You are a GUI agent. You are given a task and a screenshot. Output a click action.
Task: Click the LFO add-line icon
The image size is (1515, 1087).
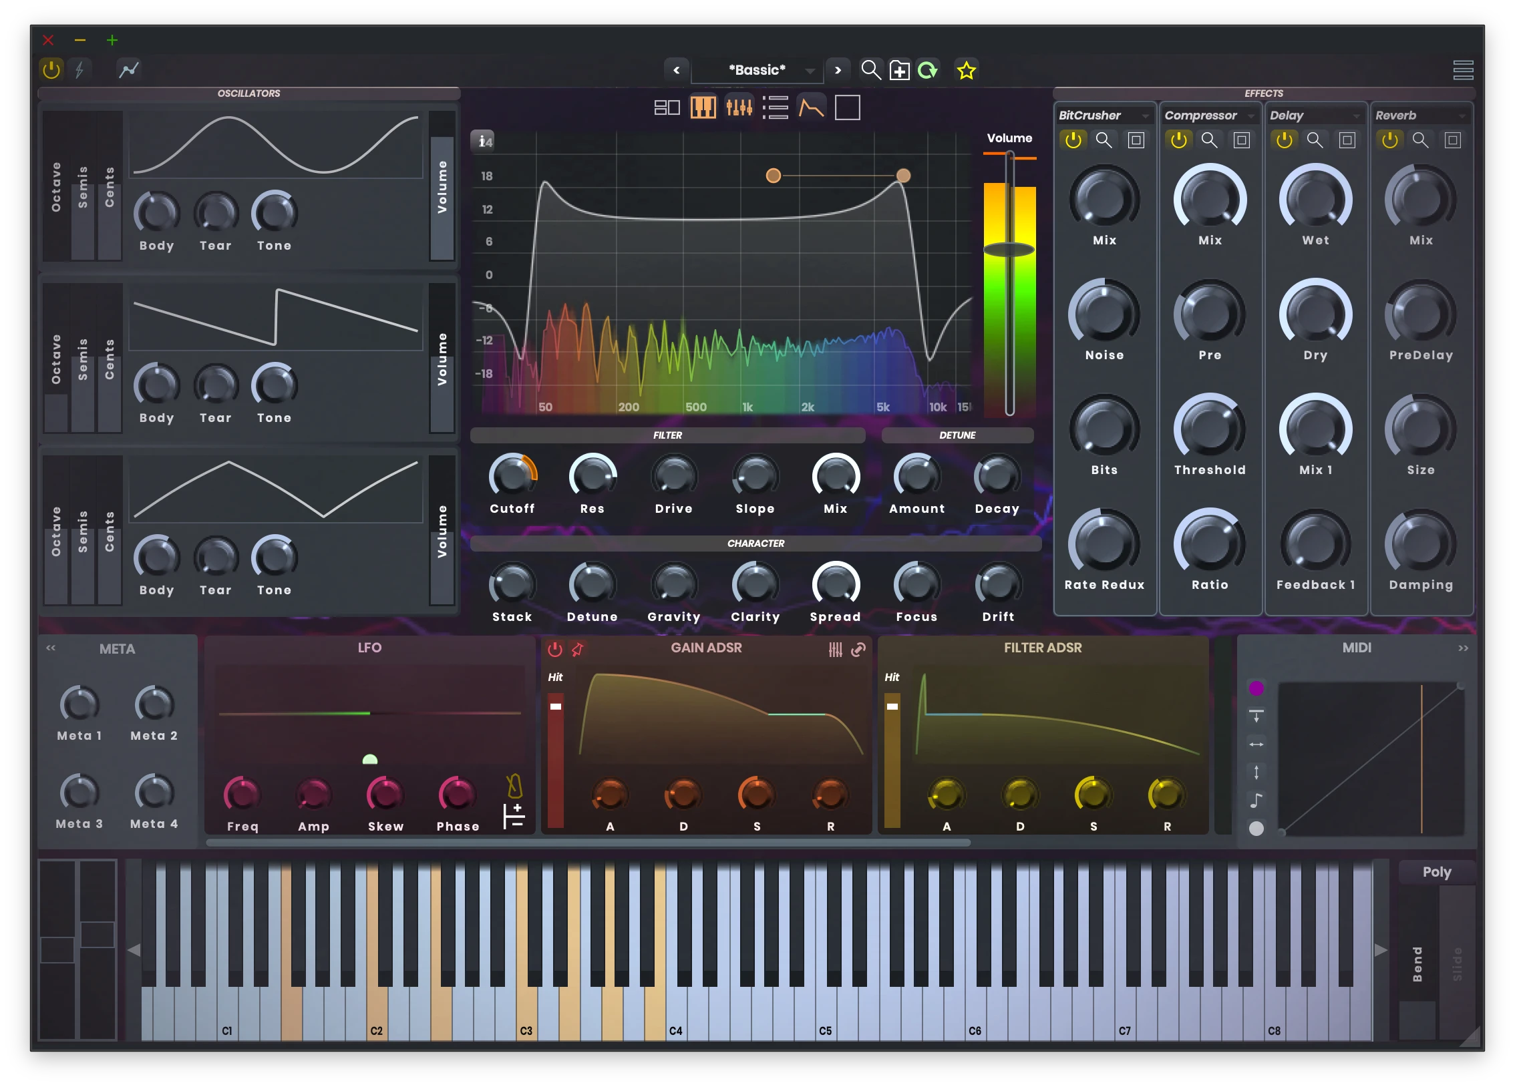(x=514, y=816)
